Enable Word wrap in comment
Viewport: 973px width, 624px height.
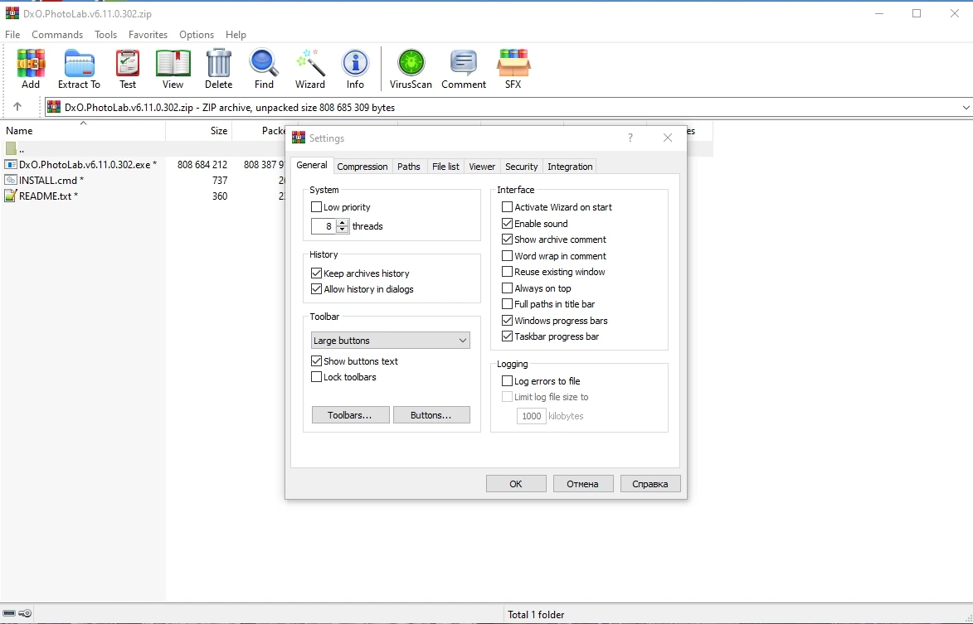coord(507,255)
